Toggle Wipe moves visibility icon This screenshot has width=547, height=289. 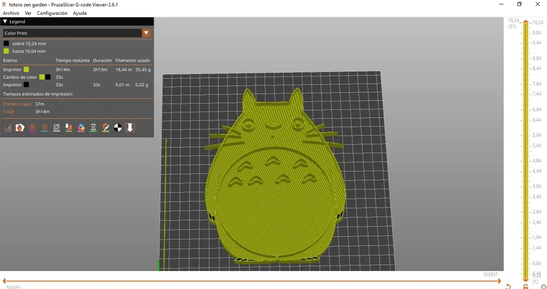(20, 128)
